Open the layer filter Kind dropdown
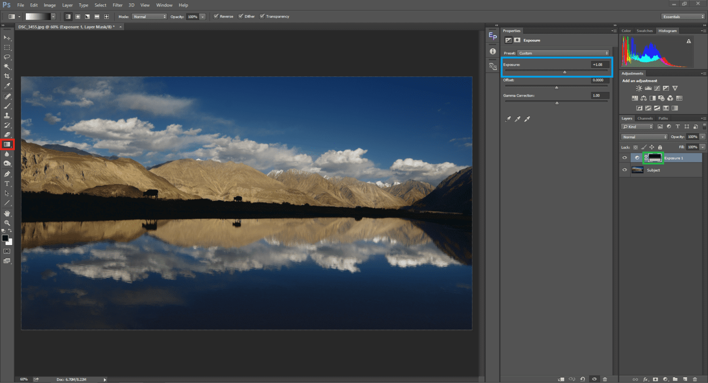Screen dimensions: 708x383 pos(637,126)
